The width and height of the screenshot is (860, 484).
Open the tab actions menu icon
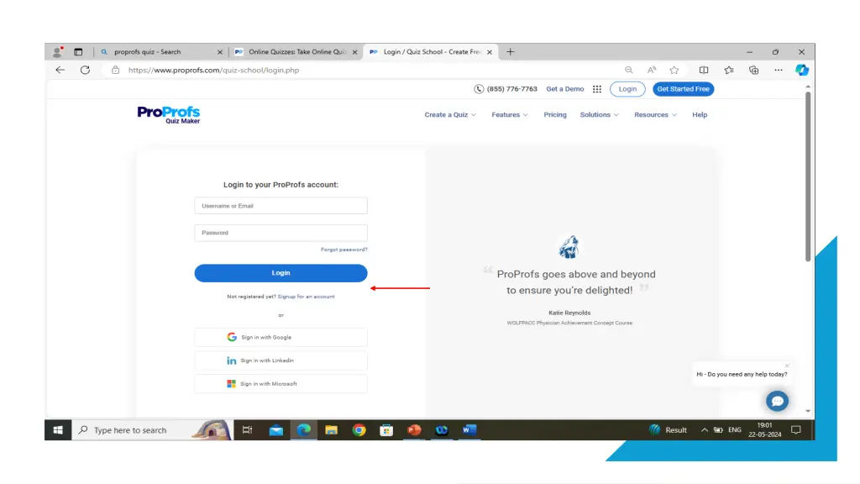coord(78,51)
